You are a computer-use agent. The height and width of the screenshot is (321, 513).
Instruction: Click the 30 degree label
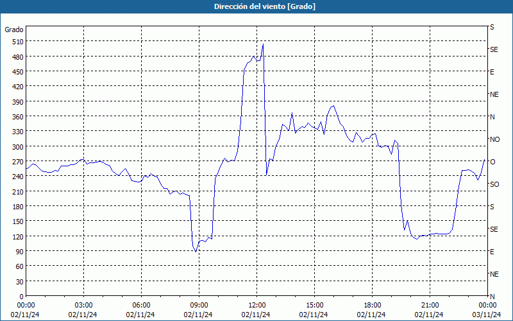tap(19, 282)
